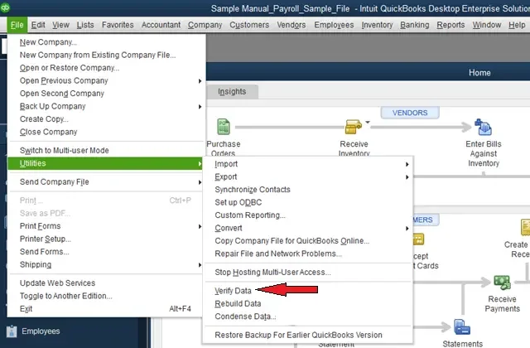Choose Create Copy... menu item

coord(106,119)
